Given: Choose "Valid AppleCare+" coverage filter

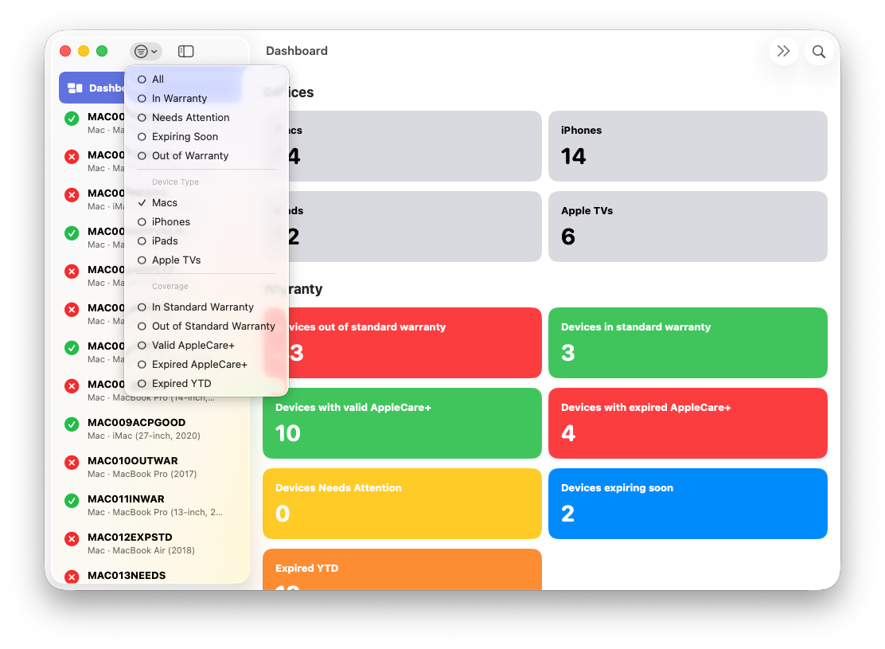Looking at the screenshot, I should (x=193, y=346).
